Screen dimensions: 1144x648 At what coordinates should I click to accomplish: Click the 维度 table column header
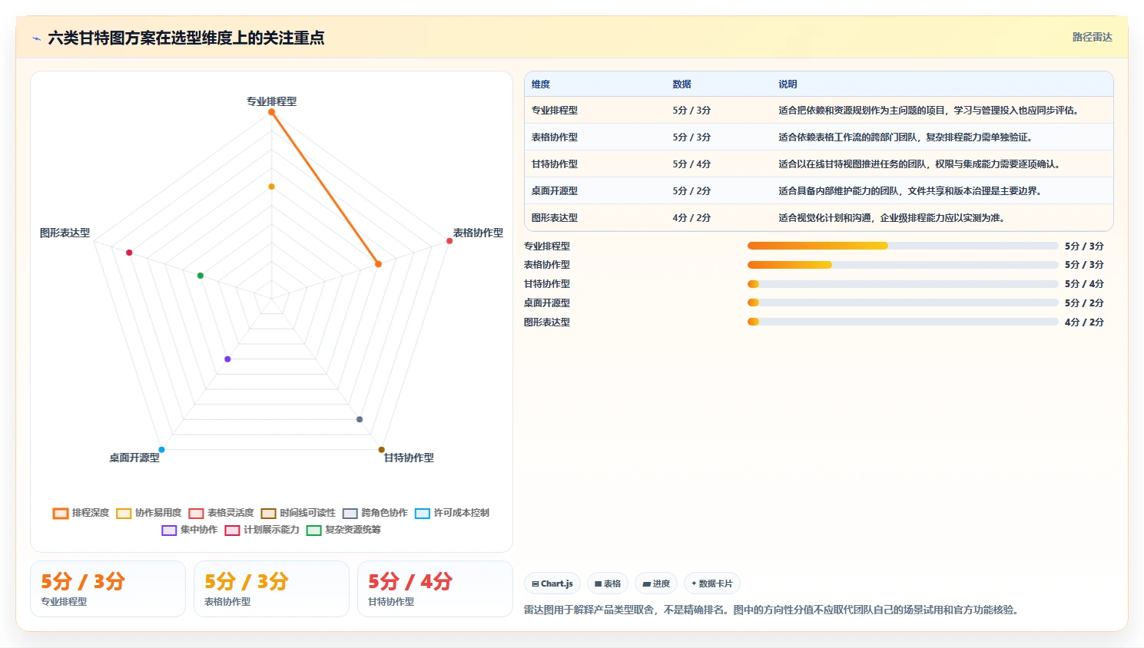tap(541, 84)
